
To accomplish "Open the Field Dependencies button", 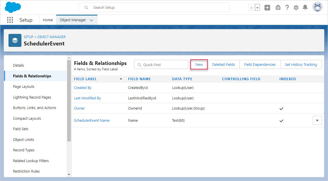I will tap(260, 64).
